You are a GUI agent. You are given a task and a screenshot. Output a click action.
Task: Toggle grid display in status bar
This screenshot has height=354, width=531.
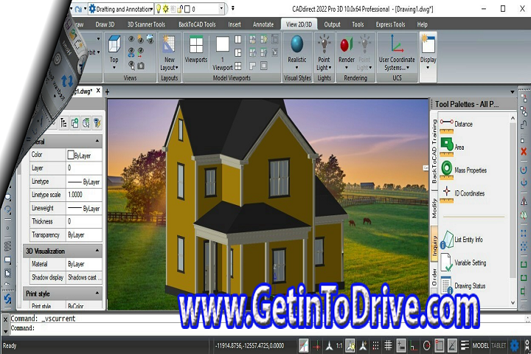(x=388, y=346)
